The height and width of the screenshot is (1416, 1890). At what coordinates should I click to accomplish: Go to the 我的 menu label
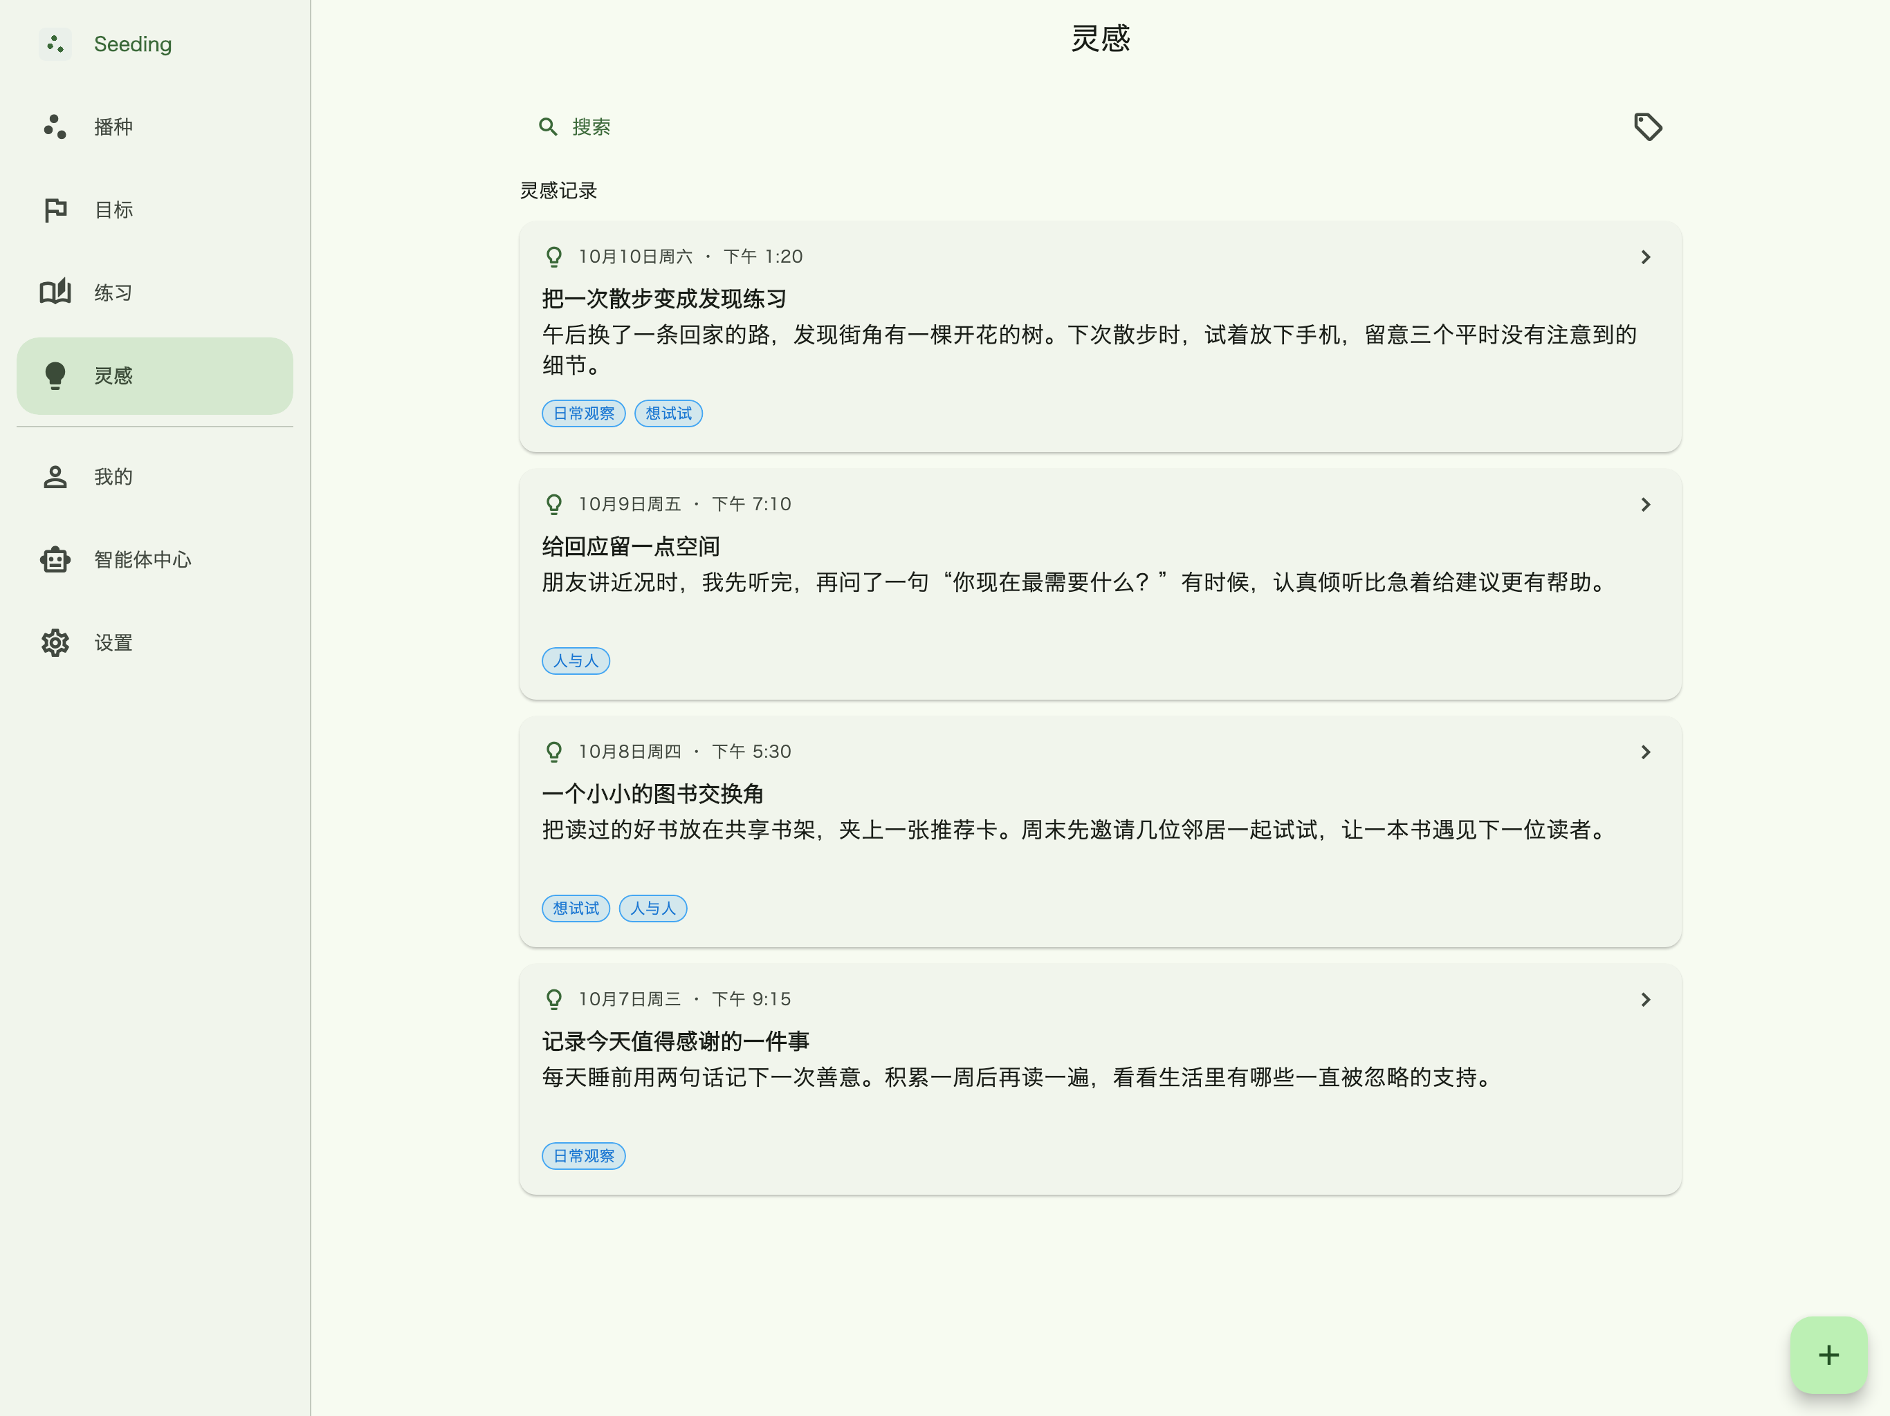pyautogui.click(x=113, y=476)
